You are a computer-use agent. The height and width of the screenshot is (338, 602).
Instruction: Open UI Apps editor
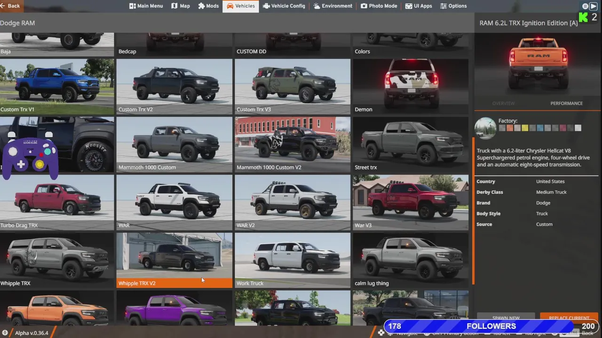click(419, 6)
